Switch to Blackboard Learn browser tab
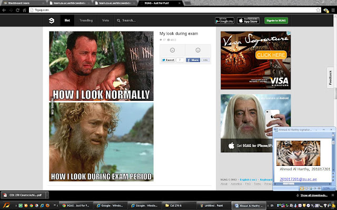 24,3
